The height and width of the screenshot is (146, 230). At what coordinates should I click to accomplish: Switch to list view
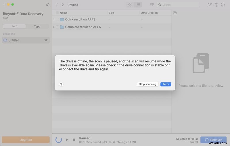coord(138,5)
